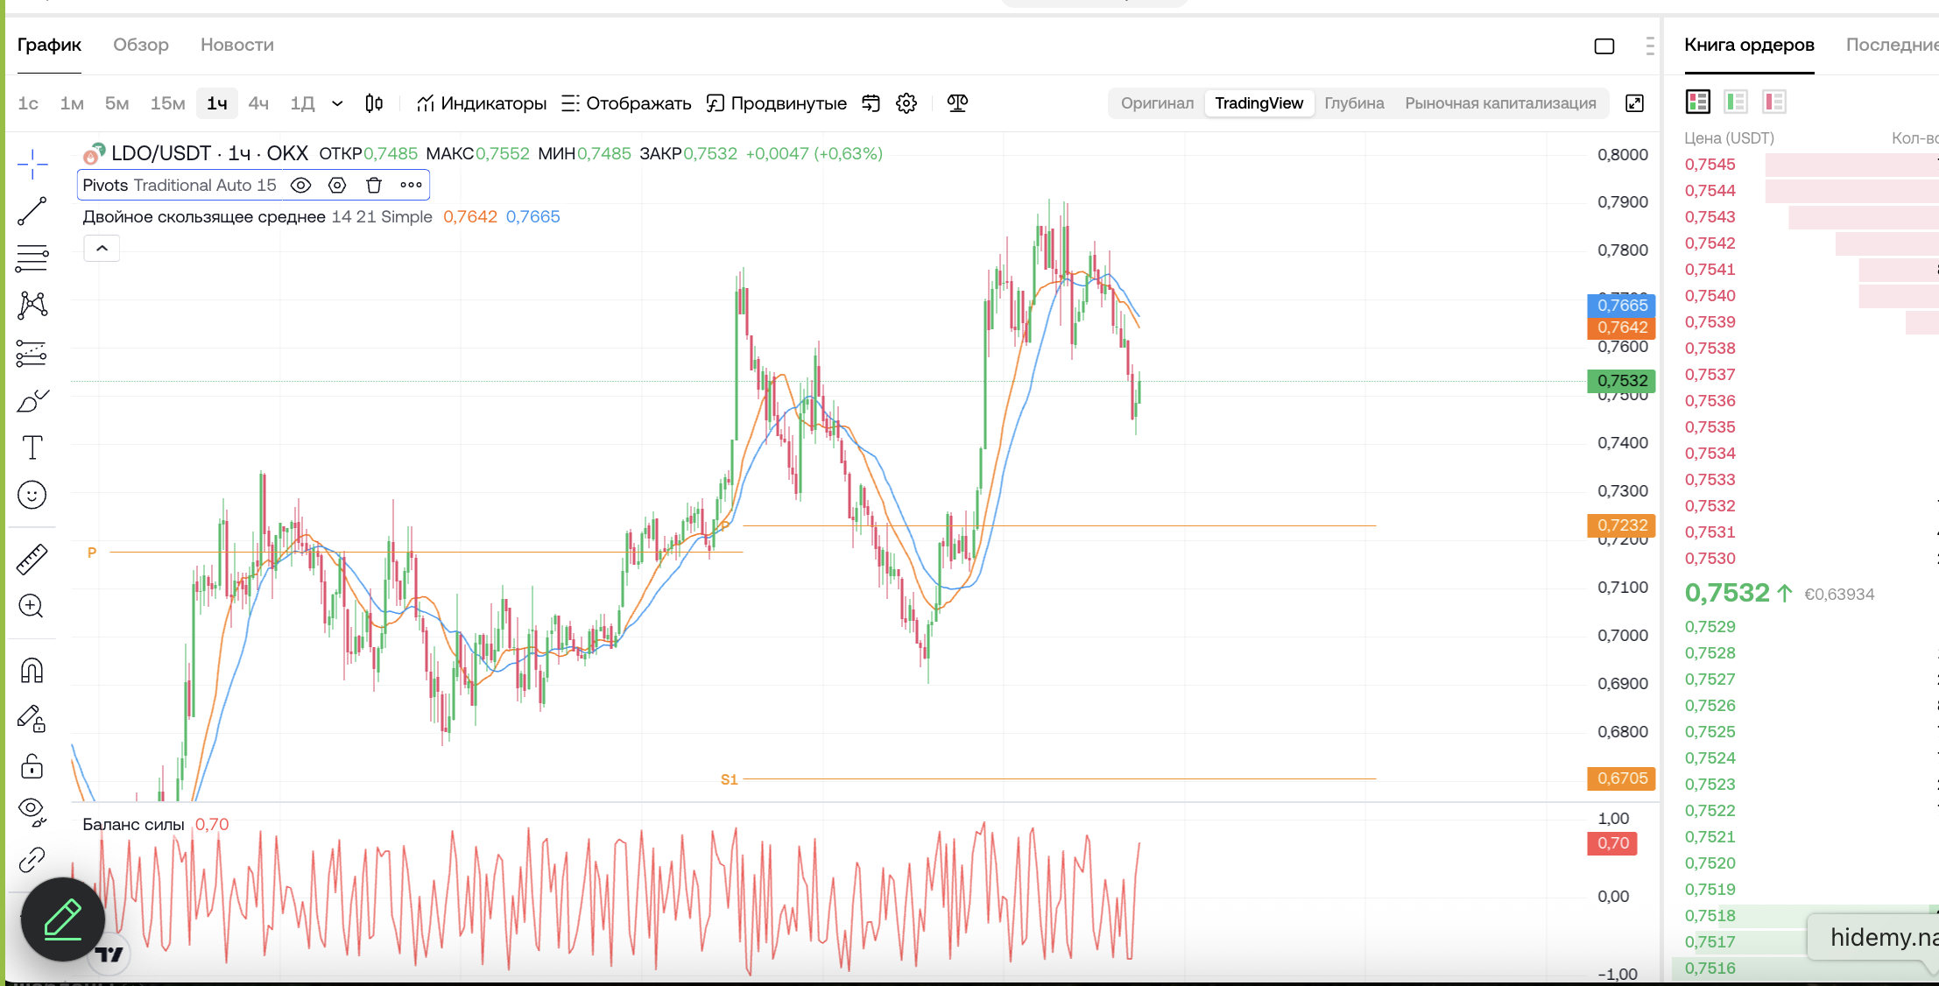Viewport: 1939px width, 986px height.
Task: Show sell-only order book layout
Action: point(1774,102)
